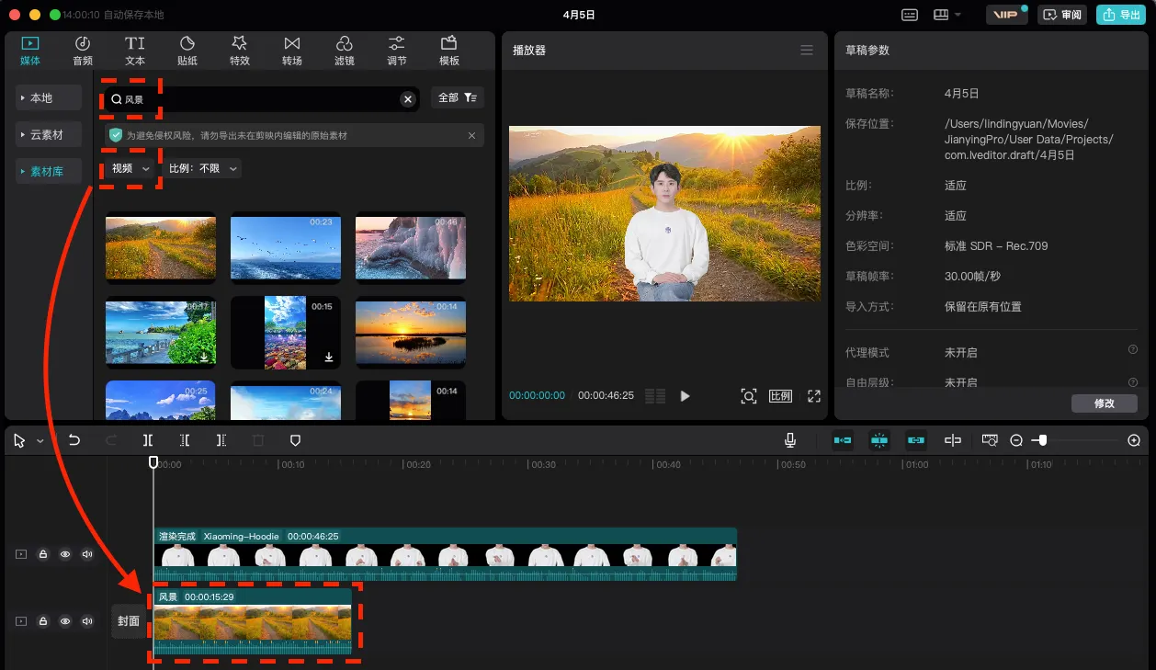Click the 修改 button in draft parameters
This screenshot has width=1156, height=670.
(x=1105, y=403)
